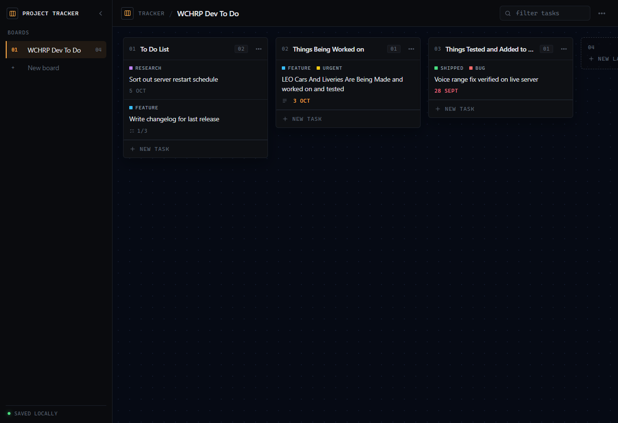The width and height of the screenshot is (618, 423).
Task: Click the description lines icon on LEO Cars task
Action: pyautogui.click(x=285, y=101)
